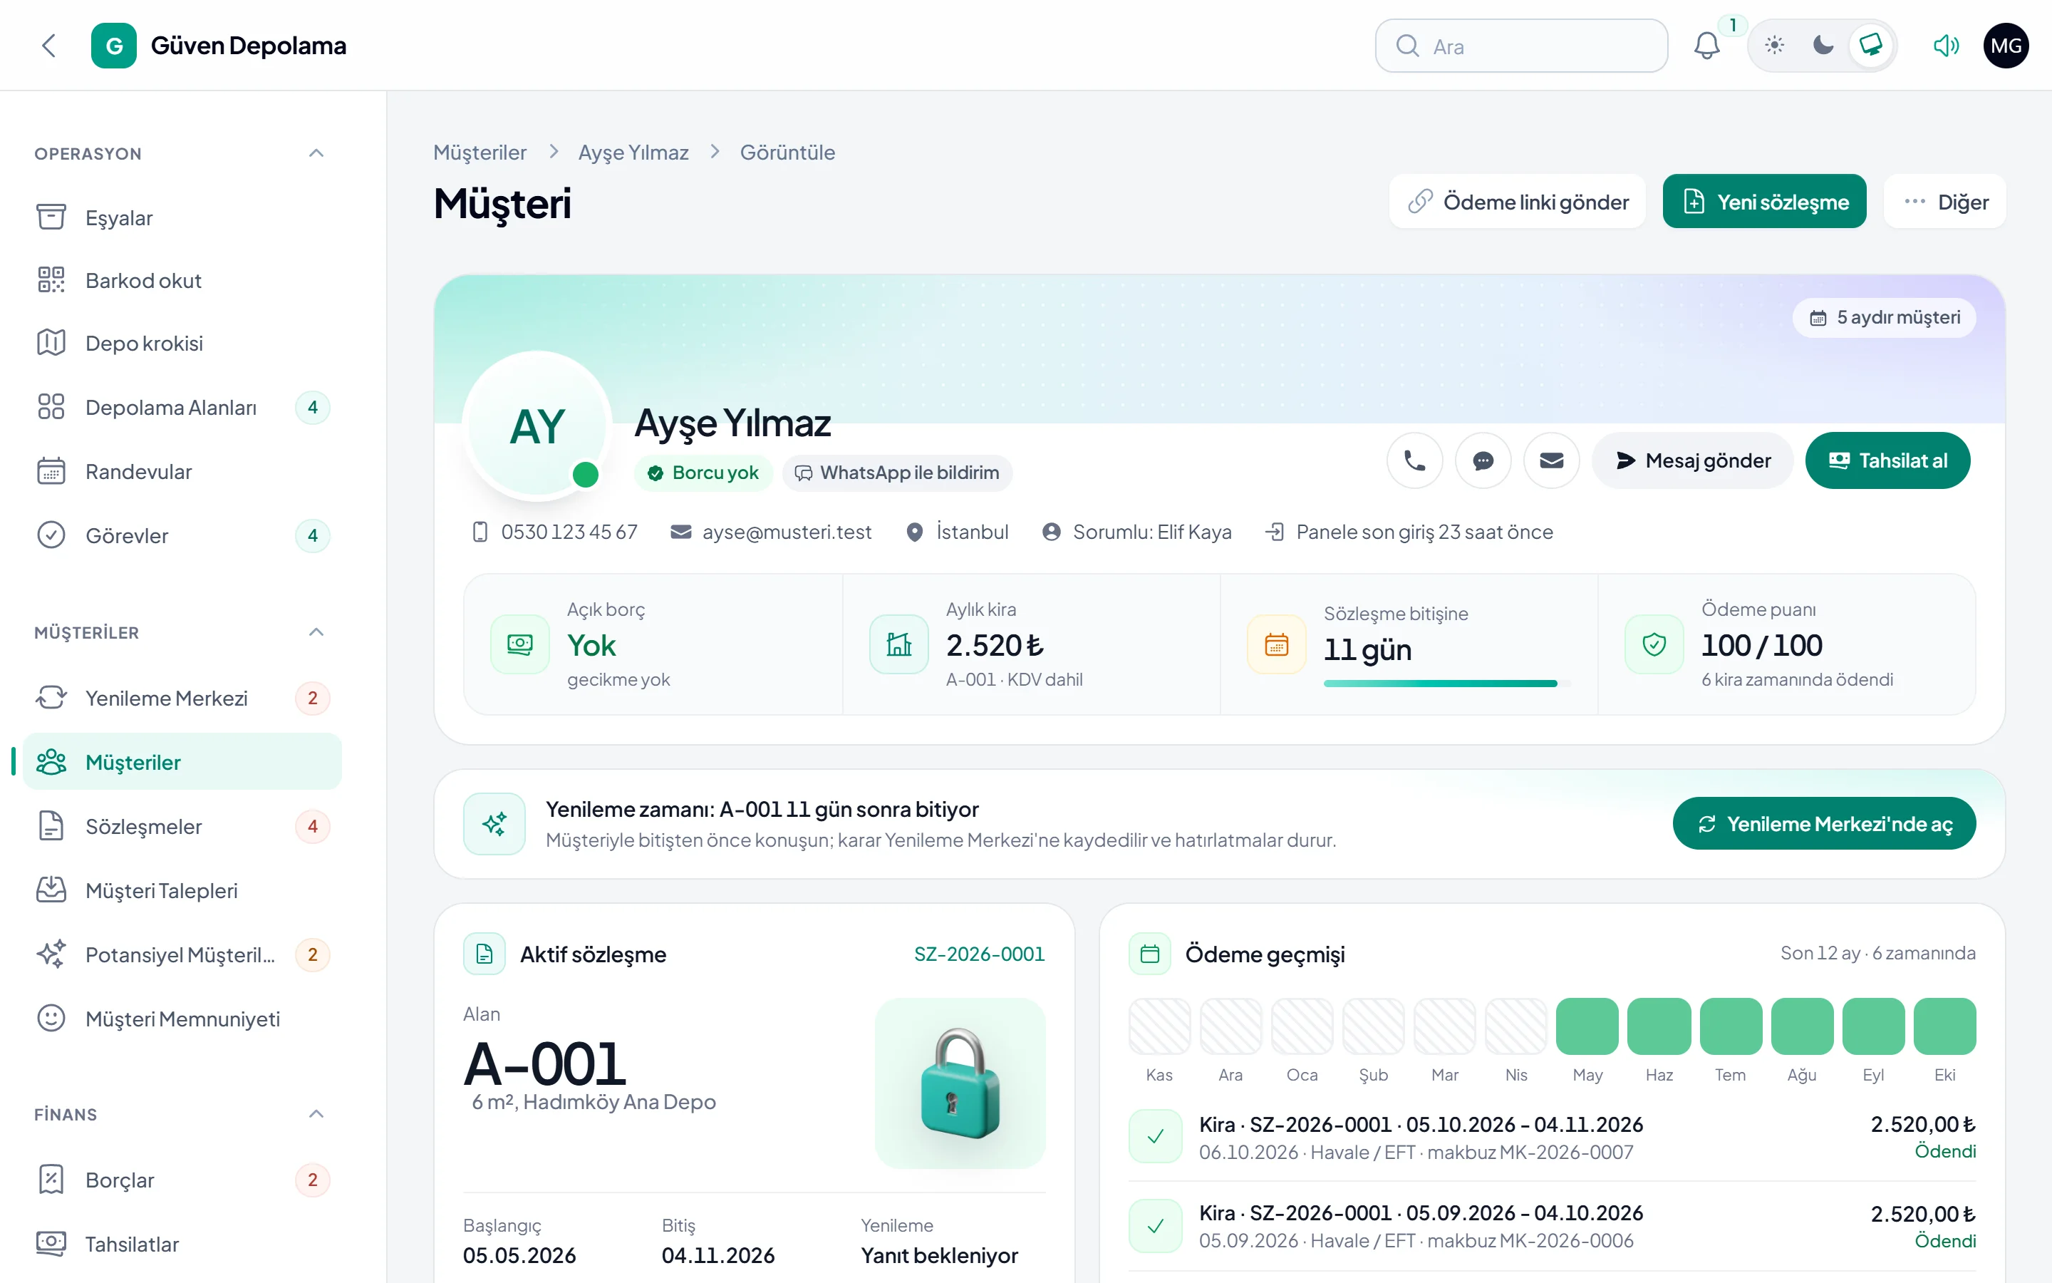Click the Eki month payment square
Viewport: 2052px width, 1283px height.
[1945, 1026]
